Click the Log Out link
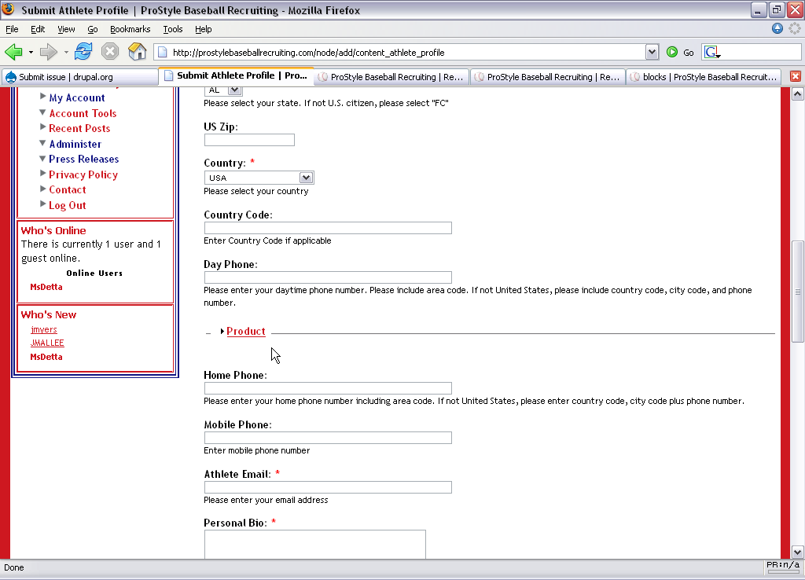 (68, 205)
